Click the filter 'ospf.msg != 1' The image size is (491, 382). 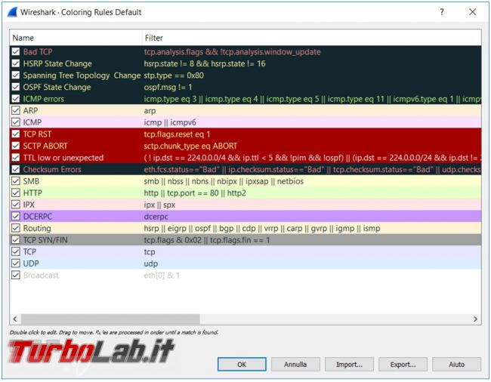click(x=168, y=88)
